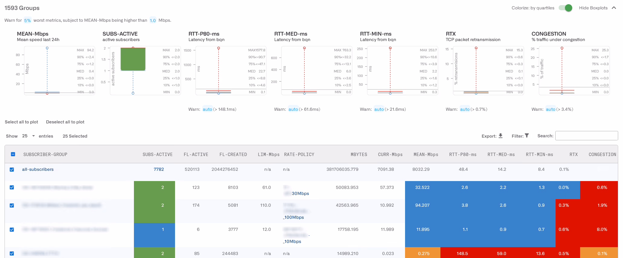Sort by RTT-MED-ms column header
623x258 pixels.
[x=501, y=154]
